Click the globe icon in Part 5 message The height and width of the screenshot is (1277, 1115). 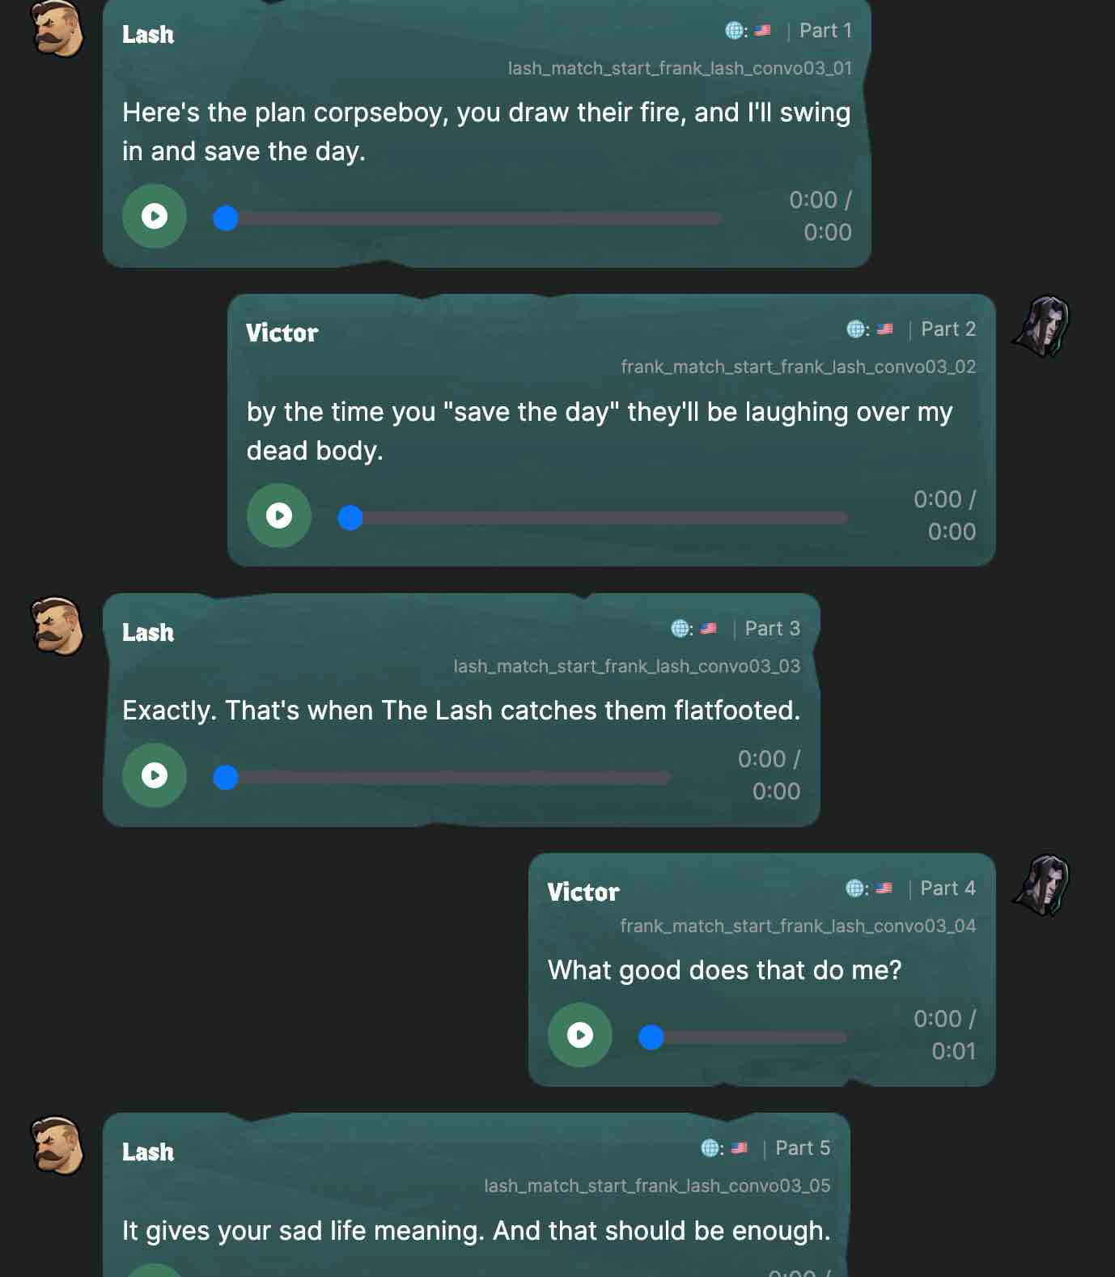[710, 1148]
